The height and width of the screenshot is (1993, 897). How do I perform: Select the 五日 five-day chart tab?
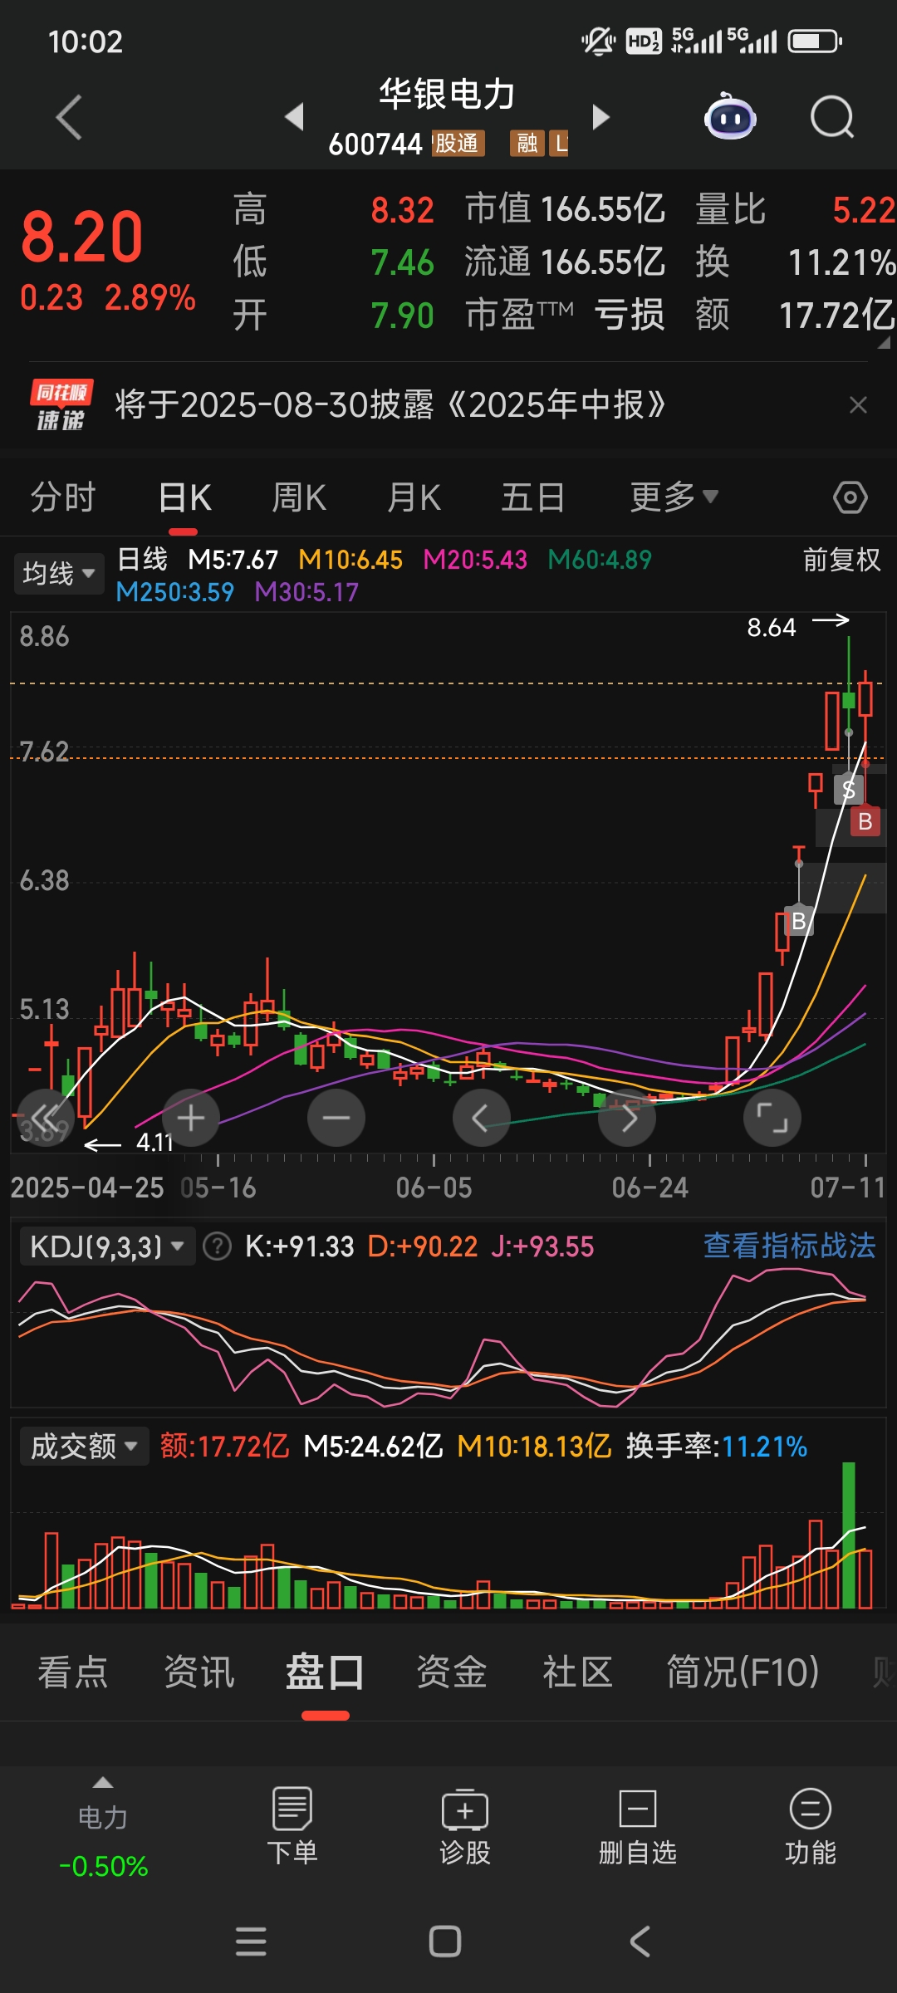click(x=533, y=497)
